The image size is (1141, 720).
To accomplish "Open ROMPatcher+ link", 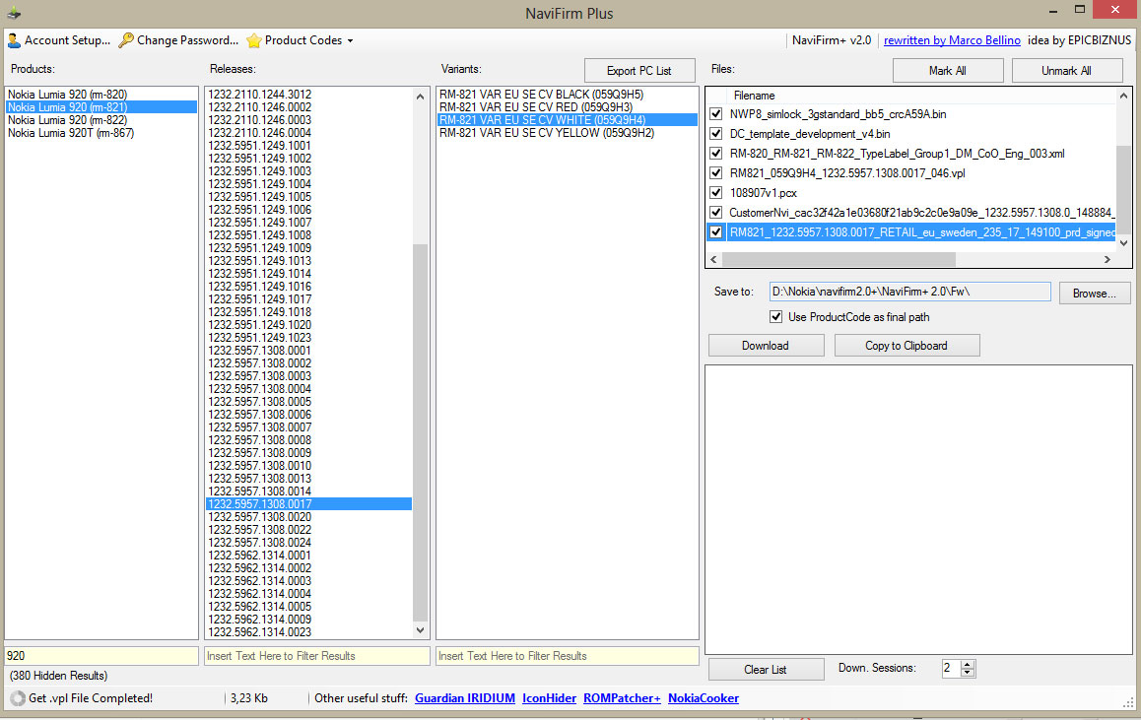I will pos(622,698).
